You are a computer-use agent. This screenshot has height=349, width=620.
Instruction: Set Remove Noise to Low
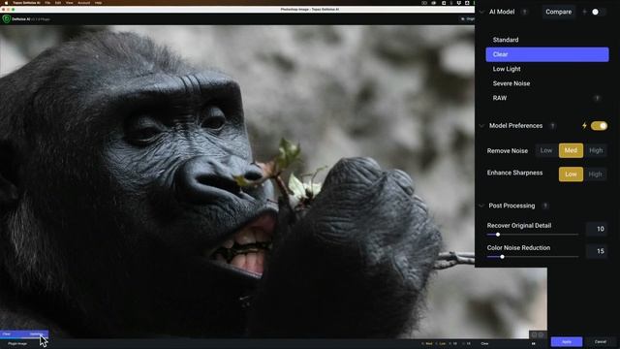pos(546,150)
